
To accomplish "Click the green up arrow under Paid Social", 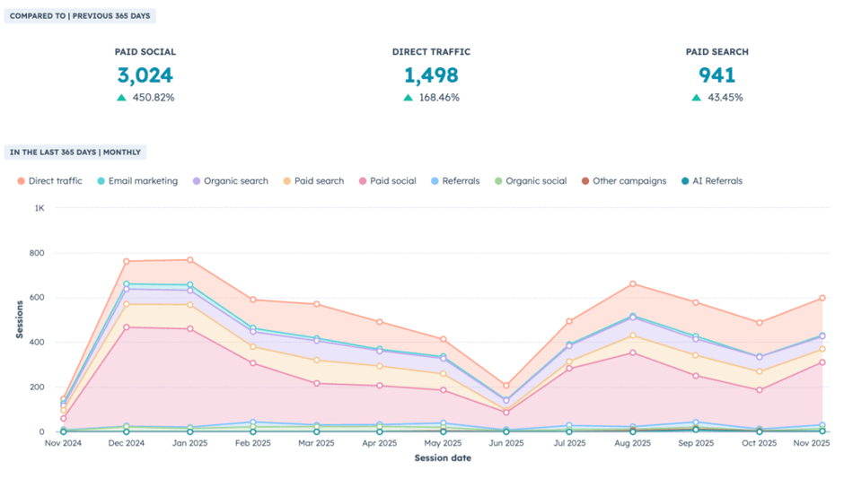I will [x=122, y=98].
